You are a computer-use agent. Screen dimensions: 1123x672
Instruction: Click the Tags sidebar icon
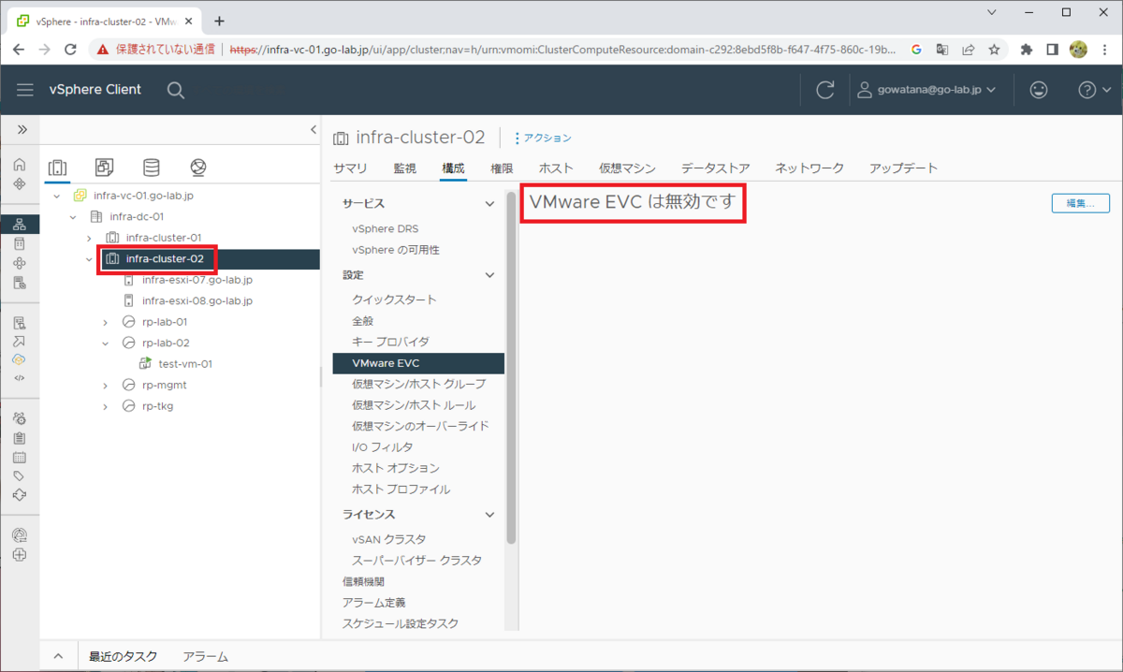tap(20, 476)
